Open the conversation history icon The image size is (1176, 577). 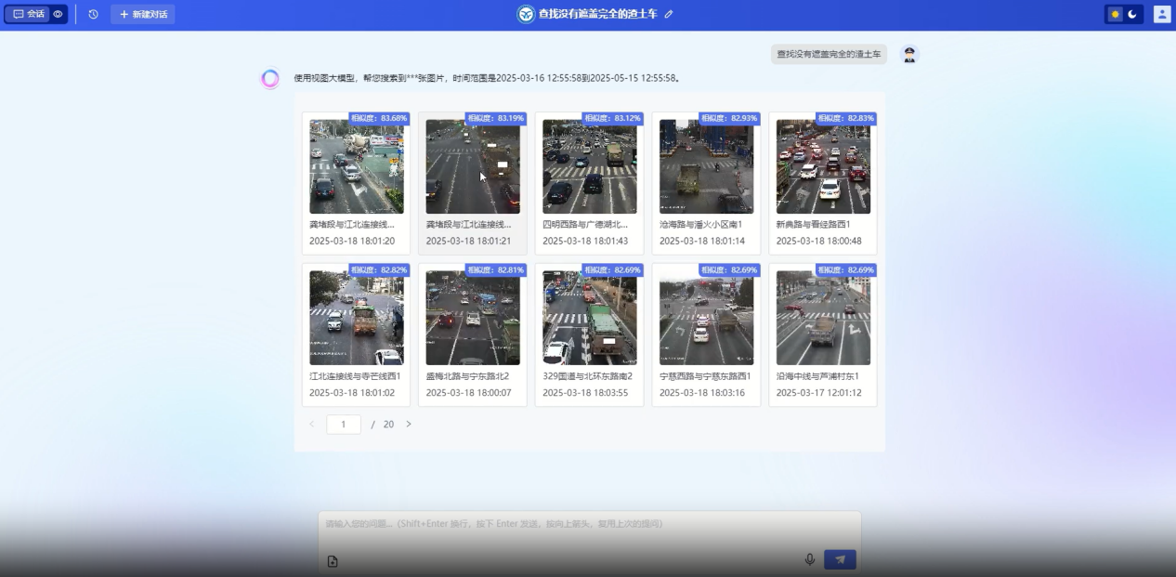coord(95,14)
